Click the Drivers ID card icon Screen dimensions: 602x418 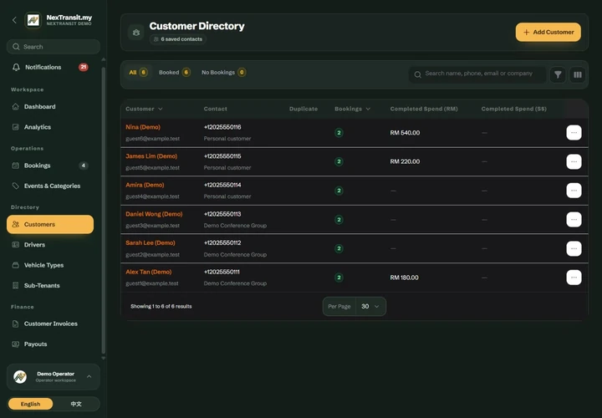[15, 244]
